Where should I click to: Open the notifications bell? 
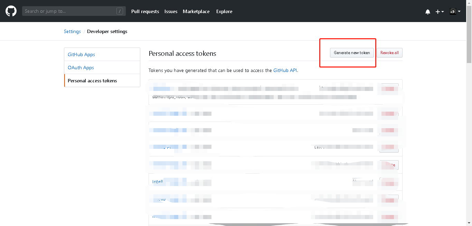click(x=428, y=12)
